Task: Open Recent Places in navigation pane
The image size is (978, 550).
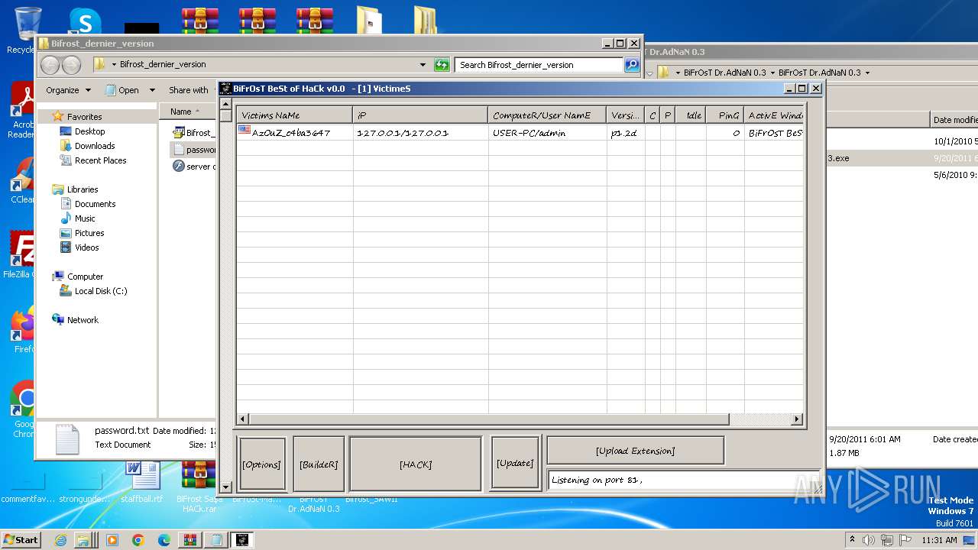Action: (100, 160)
